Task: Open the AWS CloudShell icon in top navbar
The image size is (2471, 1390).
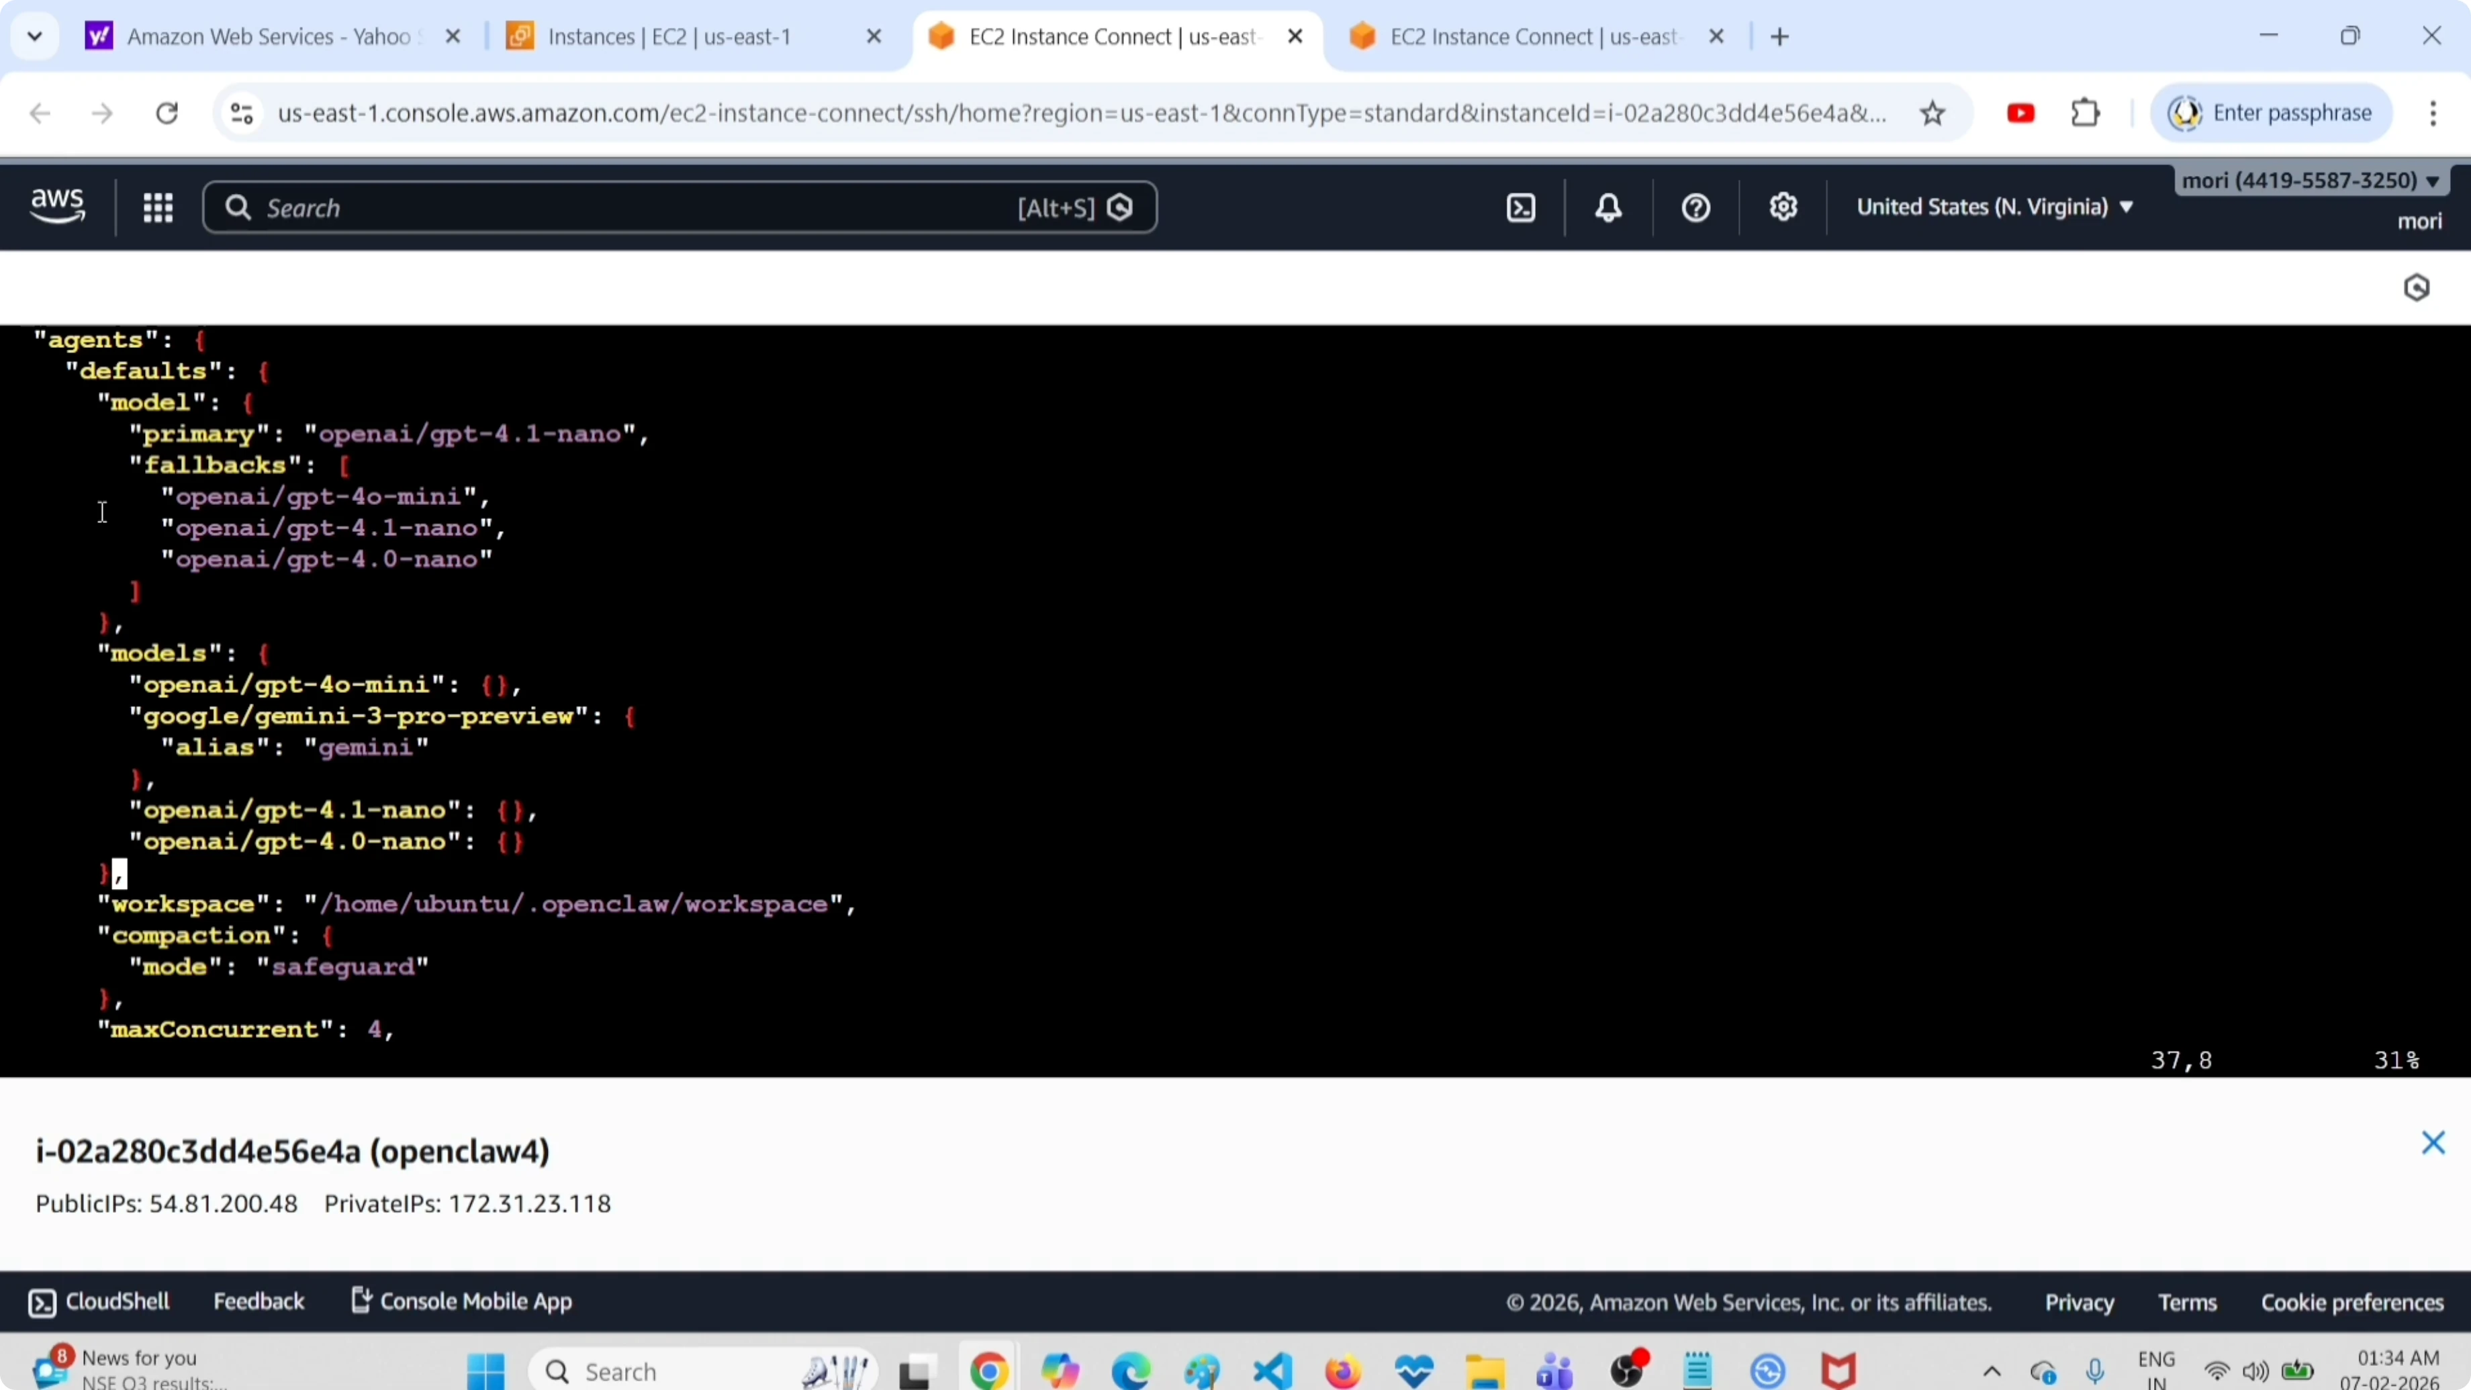Action: (x=1522, y=208)
